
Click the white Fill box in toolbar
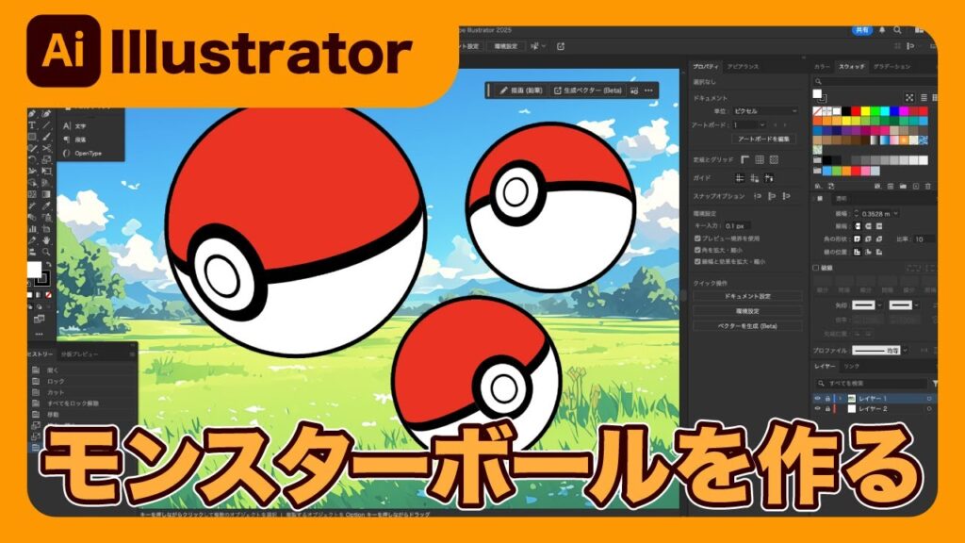[x=34, y=269]
